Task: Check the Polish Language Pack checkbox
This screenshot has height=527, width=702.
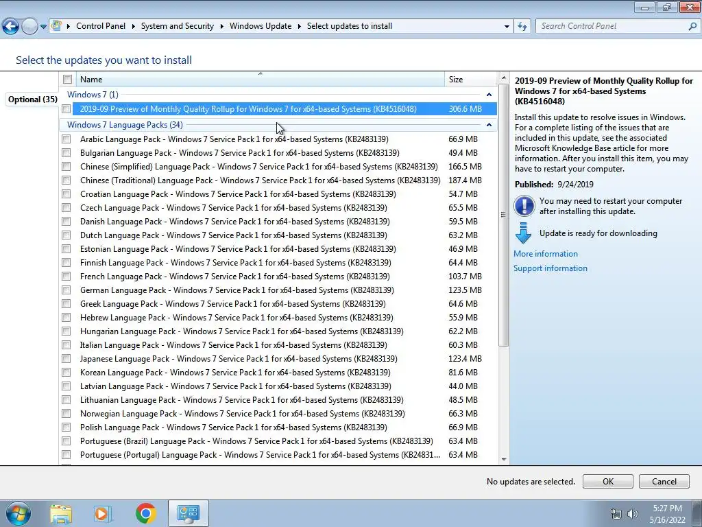Action: pyautogui.click(x=66, y=427)
